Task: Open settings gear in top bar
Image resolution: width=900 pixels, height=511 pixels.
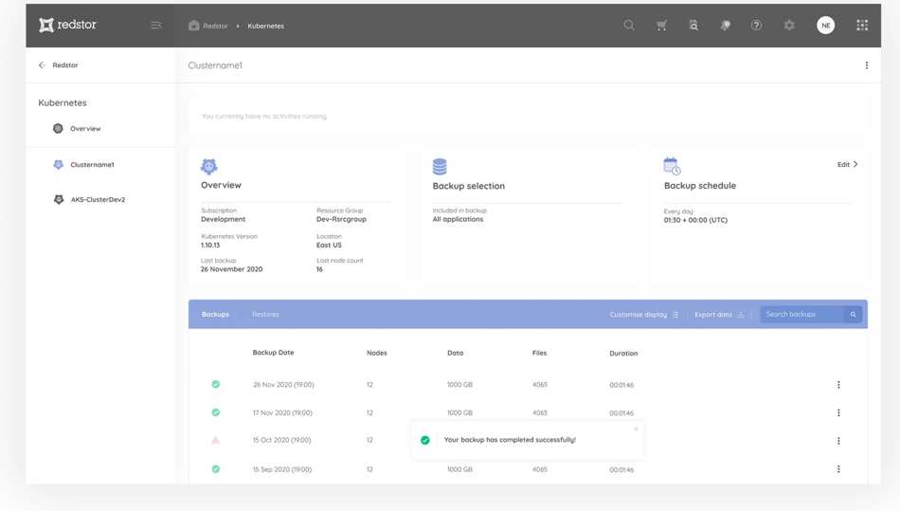Action: coord(789,26)
